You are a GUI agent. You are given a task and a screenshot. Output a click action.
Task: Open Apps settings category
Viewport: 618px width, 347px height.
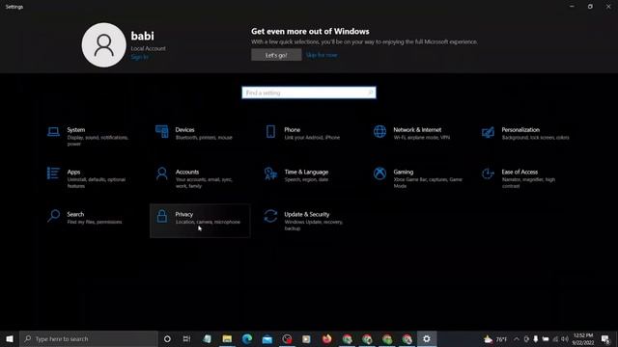click(91, 178)
